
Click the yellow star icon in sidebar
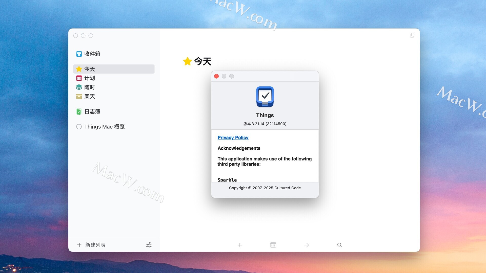coord(79,69)
